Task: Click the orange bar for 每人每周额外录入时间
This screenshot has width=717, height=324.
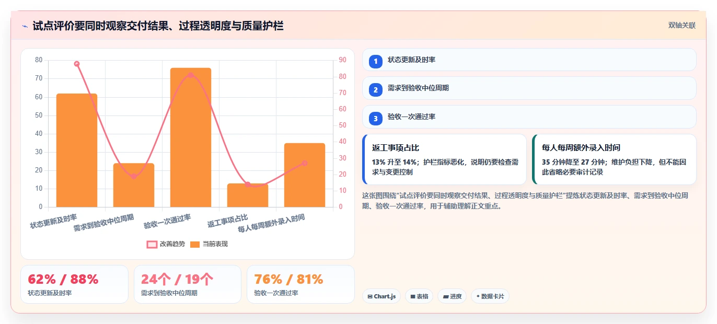Action: point(305,175)
